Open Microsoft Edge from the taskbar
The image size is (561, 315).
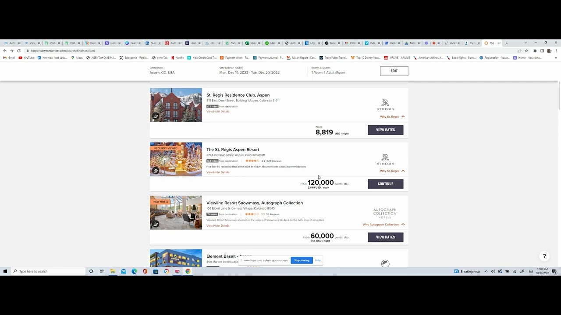[134, 271]
